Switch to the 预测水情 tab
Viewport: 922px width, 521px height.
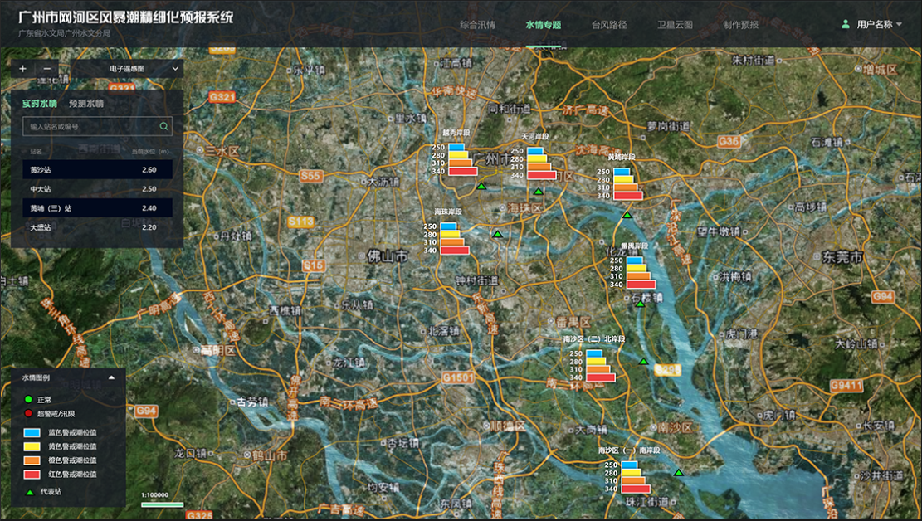pyautogui.click(x=85, y=104)
